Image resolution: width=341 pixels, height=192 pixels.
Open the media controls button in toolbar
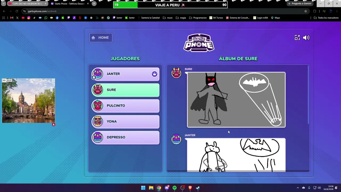point(324,11)
